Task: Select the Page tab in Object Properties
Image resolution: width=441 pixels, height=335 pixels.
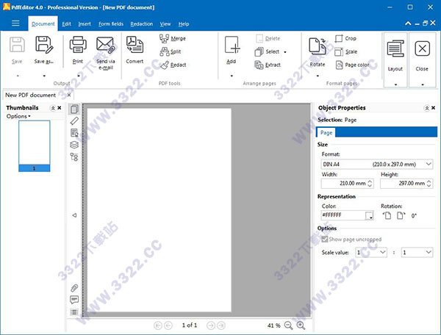Action: (x=326, y=133)
